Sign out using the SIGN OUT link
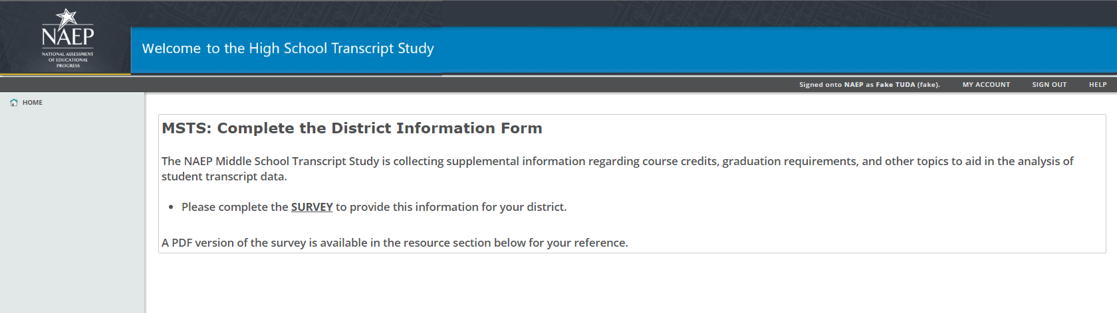The image size is (1117, 313). (x=1049, y=85)
